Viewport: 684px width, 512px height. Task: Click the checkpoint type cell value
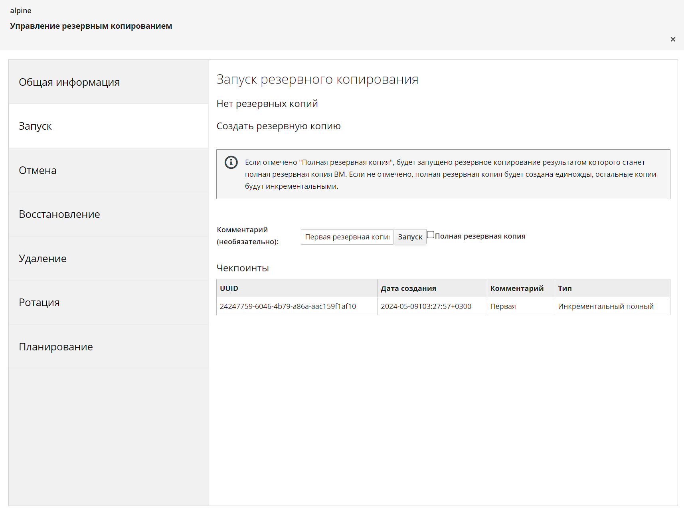tap(605, 306)
